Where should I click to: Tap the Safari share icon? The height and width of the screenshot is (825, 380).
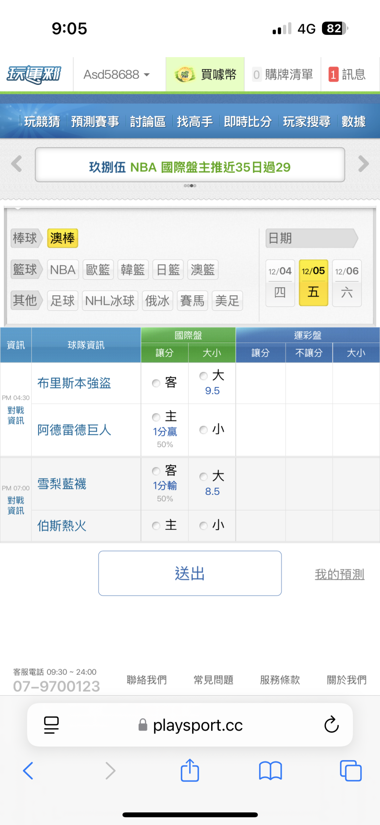click(190, 770)
